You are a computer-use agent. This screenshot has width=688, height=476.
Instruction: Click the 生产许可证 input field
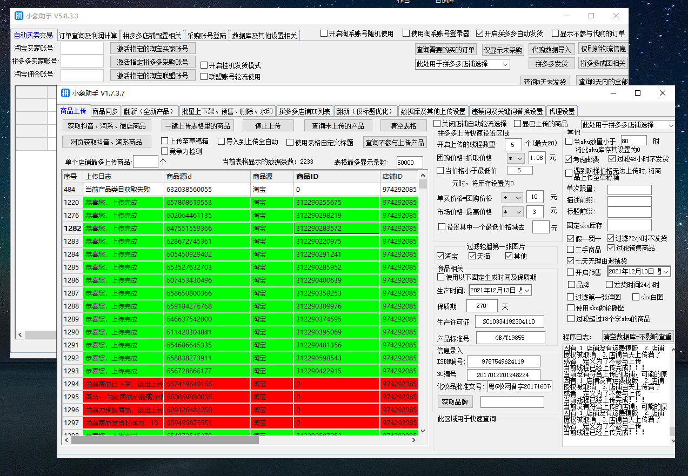[x=510, y=321]
